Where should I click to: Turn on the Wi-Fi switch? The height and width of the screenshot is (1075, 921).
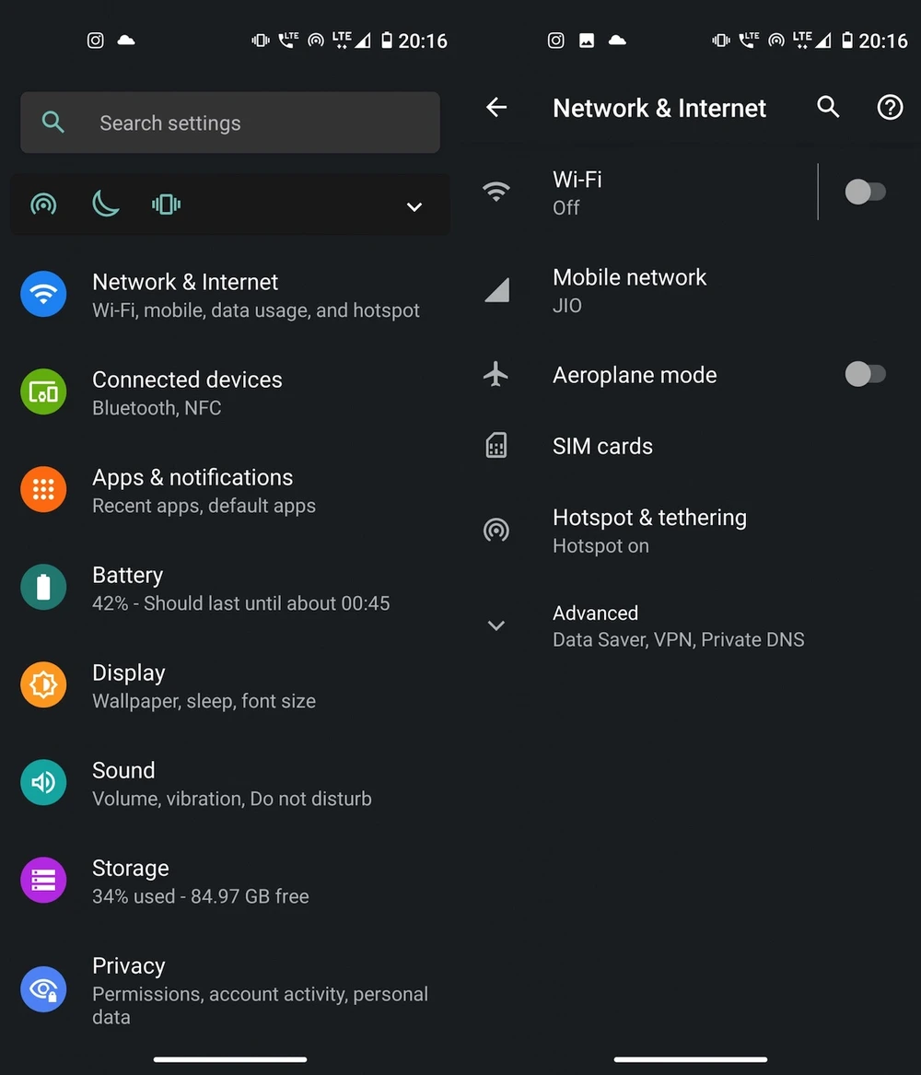point(865,192)
